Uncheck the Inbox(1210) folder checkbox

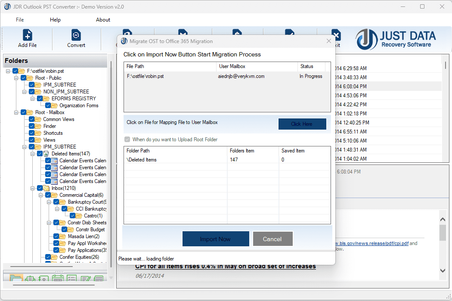[40, 188]
